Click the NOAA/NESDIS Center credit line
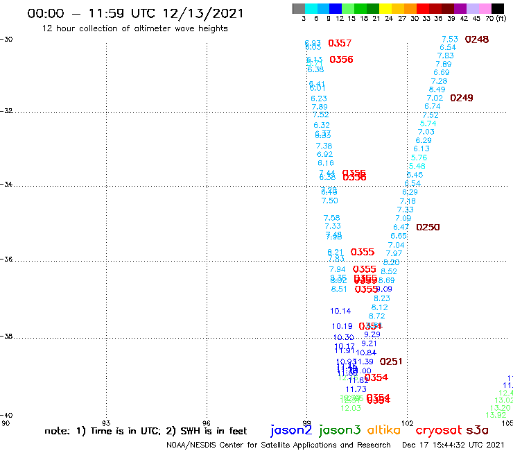Image resolution: width=513 pixels, height=451 pixels. pos(279,445)
